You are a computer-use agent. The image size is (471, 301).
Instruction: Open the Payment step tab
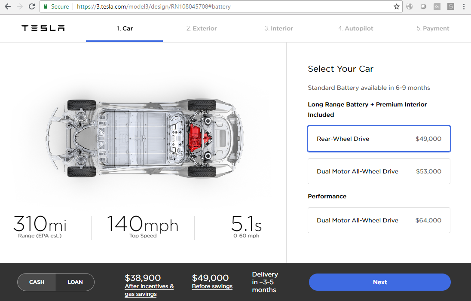433,28
